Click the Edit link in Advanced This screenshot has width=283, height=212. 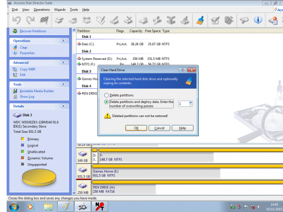(x=23, y=75)
